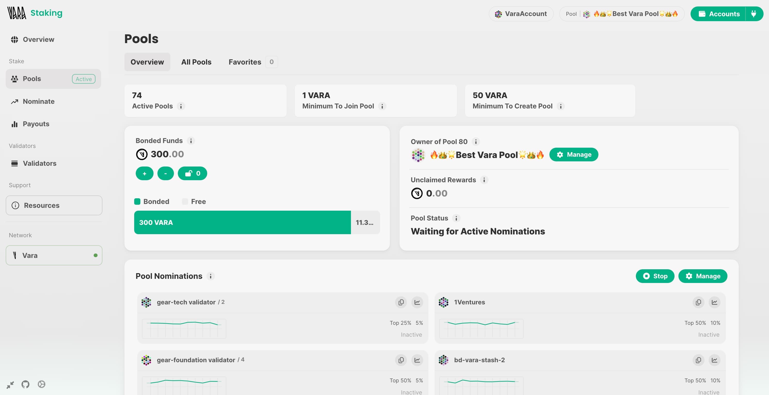Collapse the side menu with arrows icon
The image size is (769, 395).
(x=10, y=385)
